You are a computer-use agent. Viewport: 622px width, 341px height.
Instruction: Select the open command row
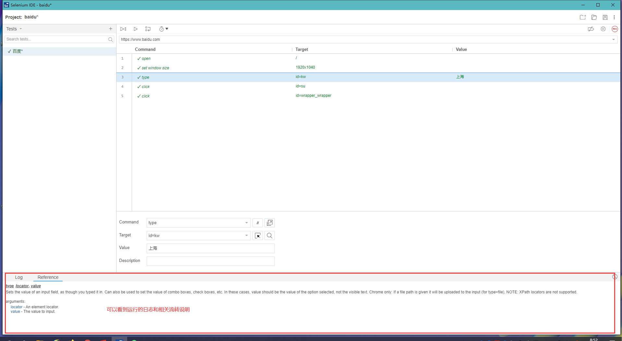[368, 58]
